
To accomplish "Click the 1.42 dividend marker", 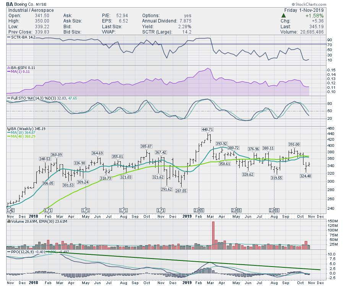I will click(x=10, y=210).
